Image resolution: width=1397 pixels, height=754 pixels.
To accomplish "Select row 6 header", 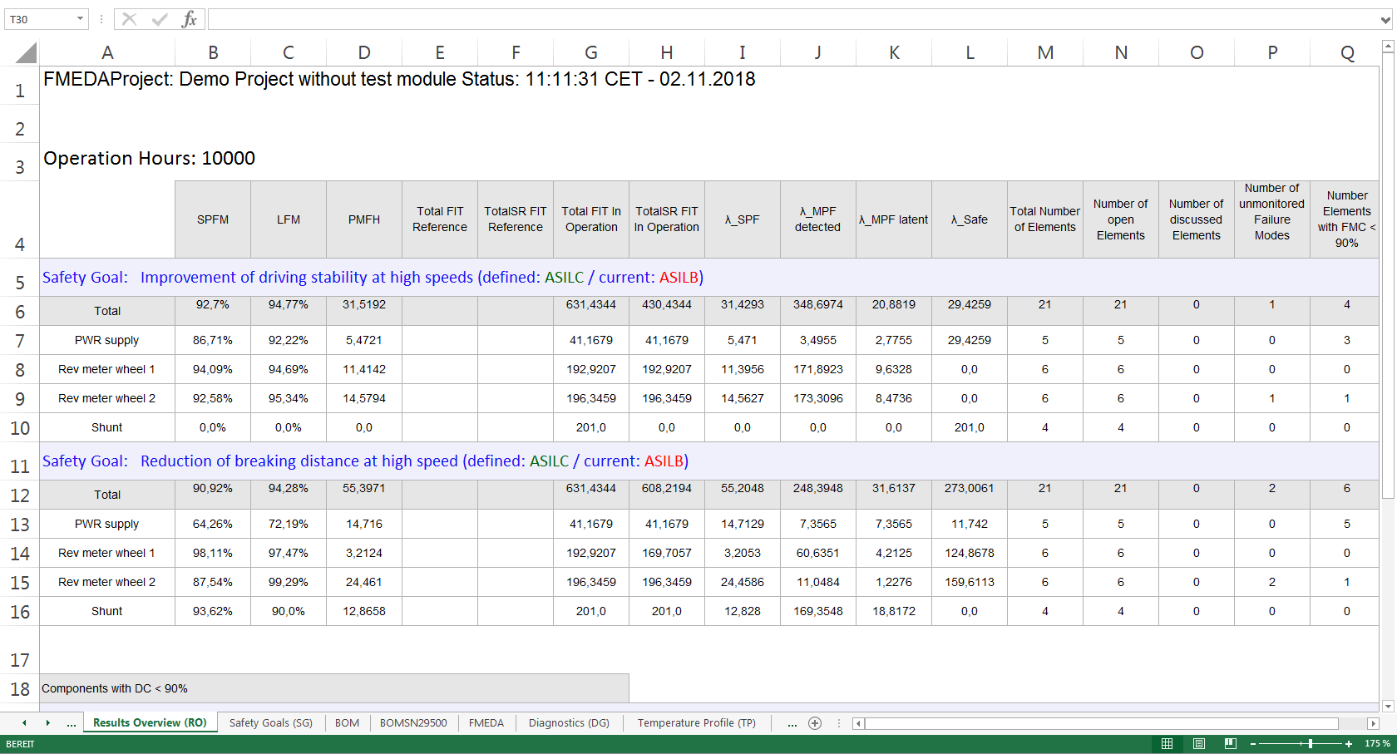I will pos(20,311).
